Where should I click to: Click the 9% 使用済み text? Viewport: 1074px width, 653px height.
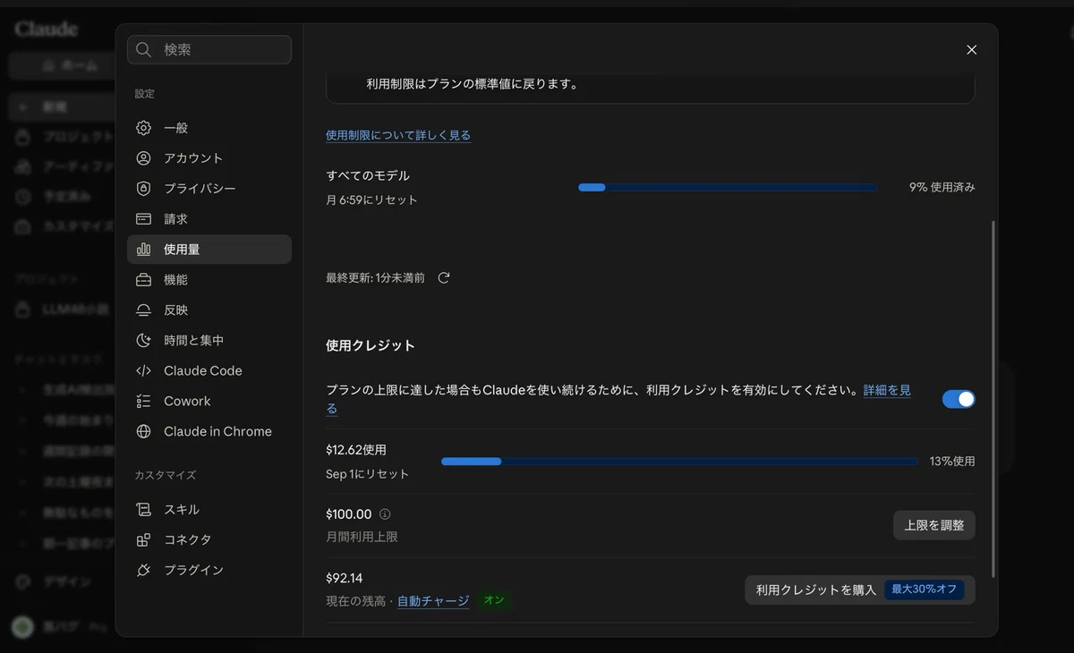(942, 188)
